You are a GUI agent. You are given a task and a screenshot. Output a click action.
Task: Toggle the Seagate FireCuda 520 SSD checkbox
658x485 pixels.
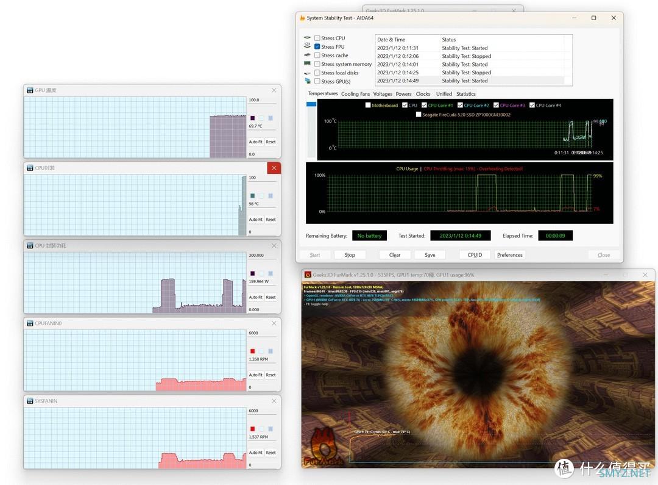(x=419, y=114)
